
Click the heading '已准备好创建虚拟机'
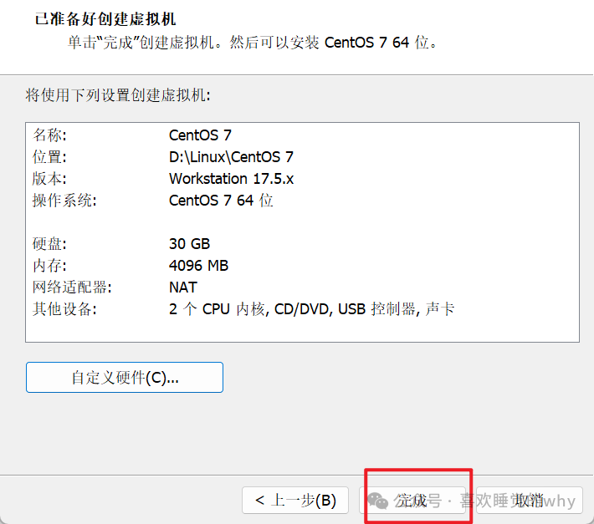105,19
